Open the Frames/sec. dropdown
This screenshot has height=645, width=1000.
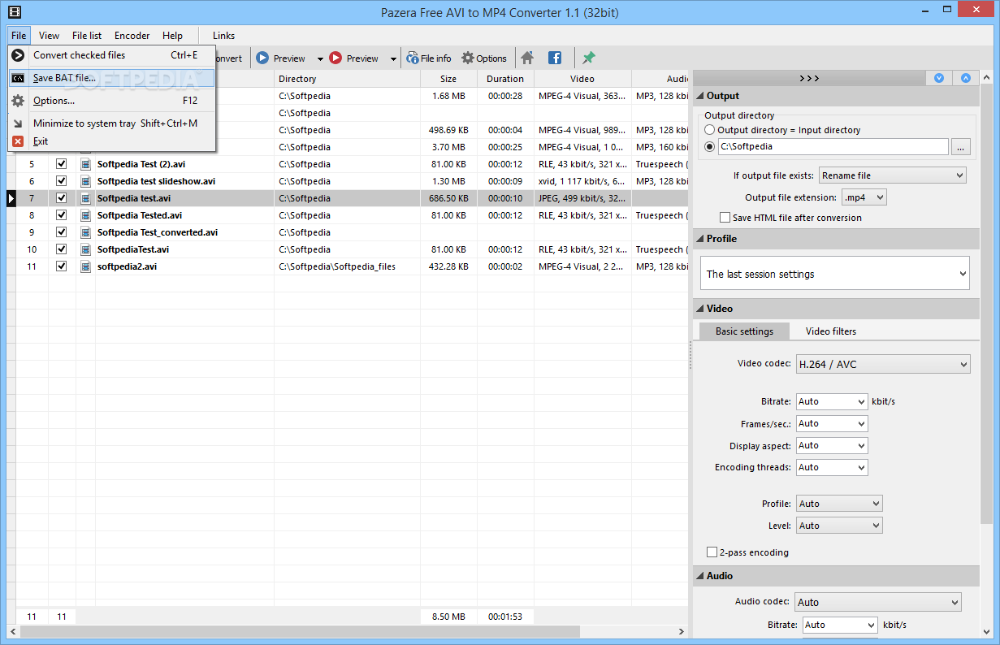tap(832, 423)
